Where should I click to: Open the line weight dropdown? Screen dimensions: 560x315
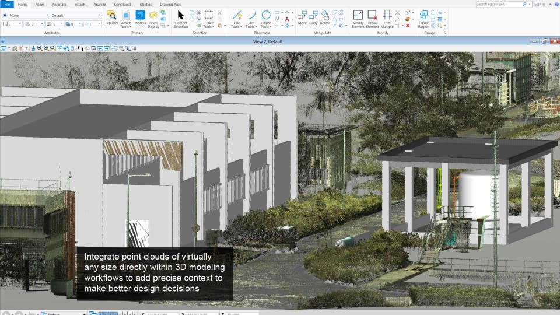pos(61,24)
